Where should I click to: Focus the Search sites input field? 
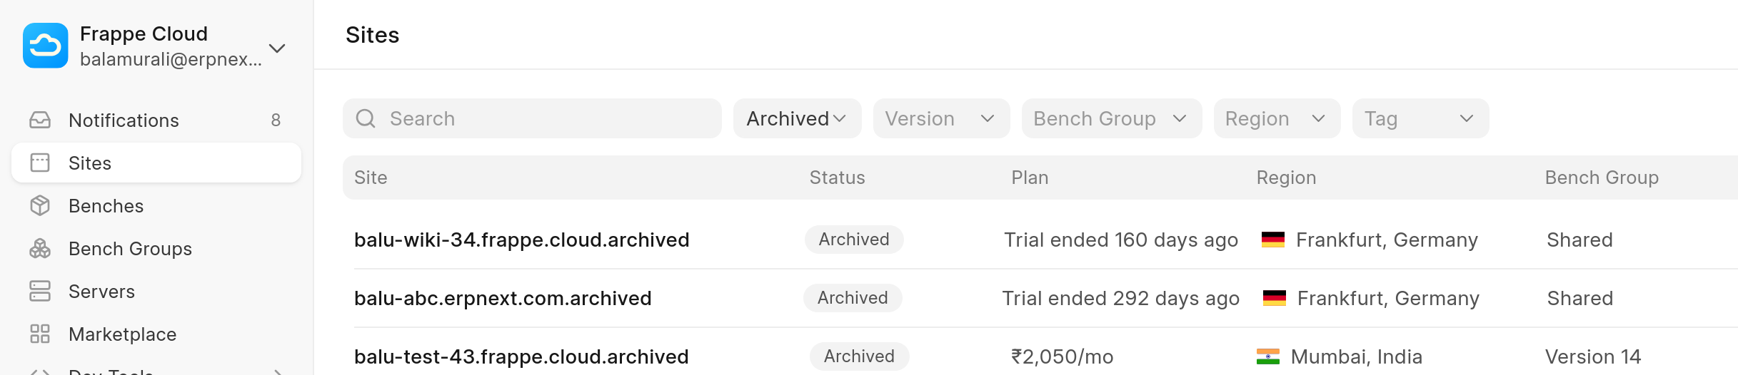[x=550, y=118]
